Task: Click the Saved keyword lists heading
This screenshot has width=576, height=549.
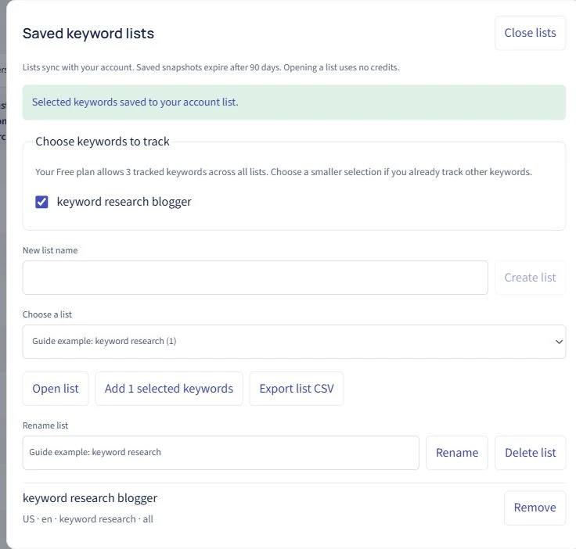Action: 88,34
